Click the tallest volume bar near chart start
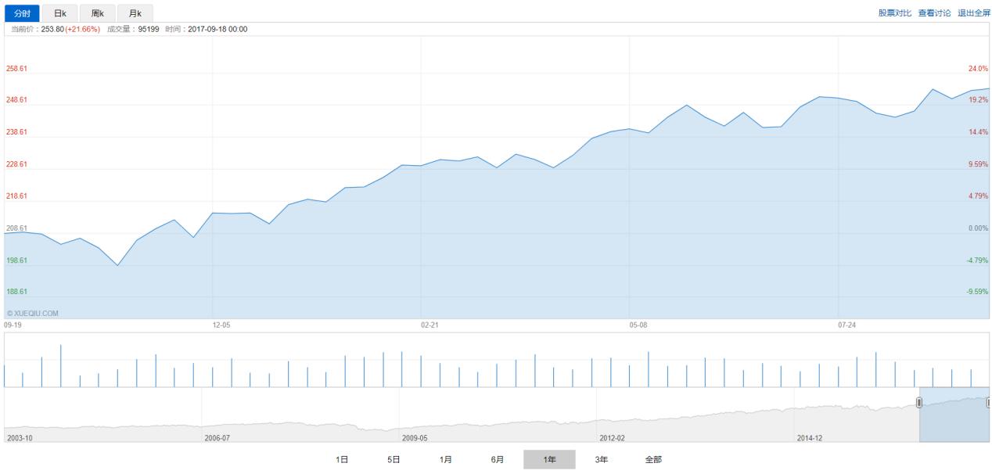Image resolution: width=992 pixels, height=474 pixels. tap(60, 365)
